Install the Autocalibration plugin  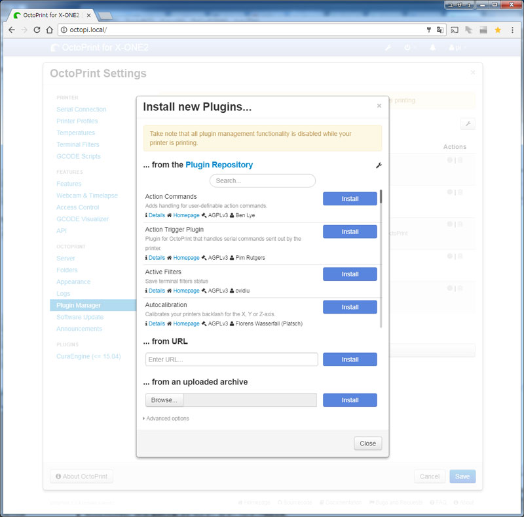pyautogui.click(x=350, y=307)
